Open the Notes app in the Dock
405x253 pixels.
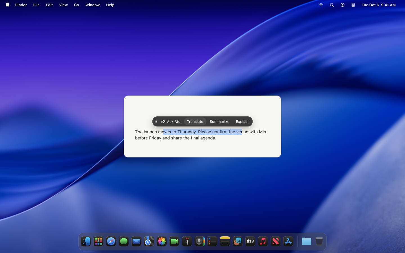(225, 241)
